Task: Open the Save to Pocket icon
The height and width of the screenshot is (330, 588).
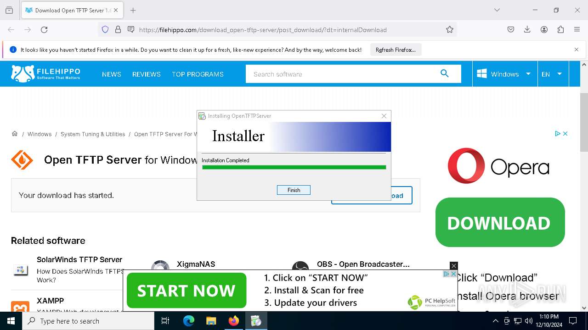Action: click(511, 30)
